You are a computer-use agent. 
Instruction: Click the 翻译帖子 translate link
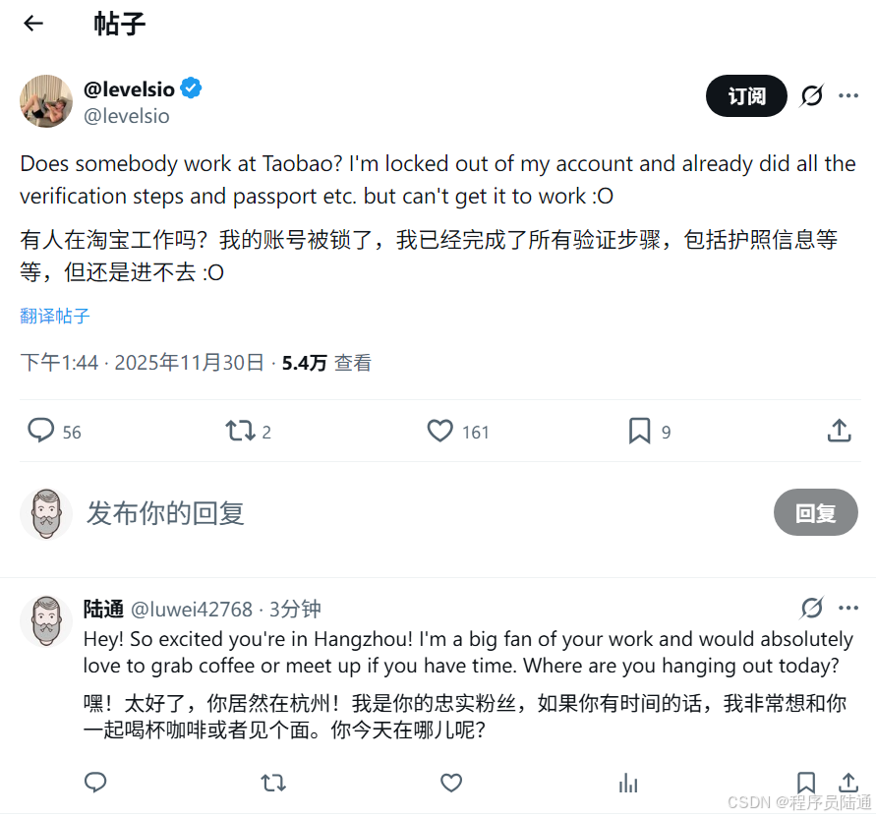point(54,317)
